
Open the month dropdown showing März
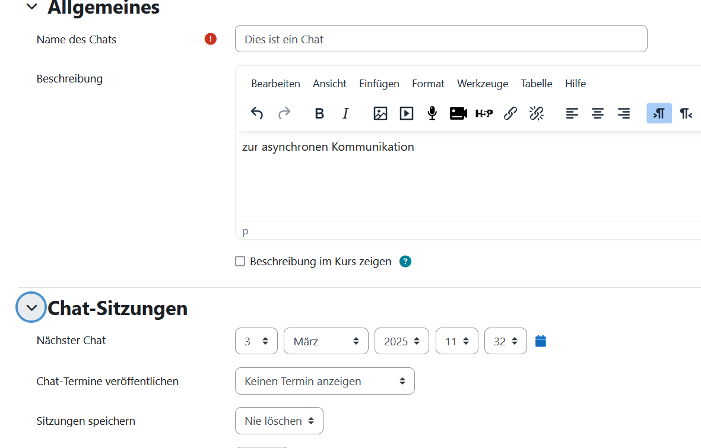pos(326,341)
